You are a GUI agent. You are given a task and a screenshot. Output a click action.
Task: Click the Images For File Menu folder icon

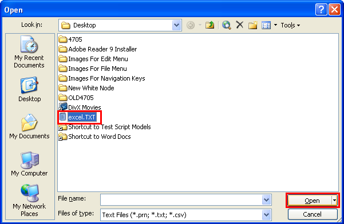click(x=63, y=69)
